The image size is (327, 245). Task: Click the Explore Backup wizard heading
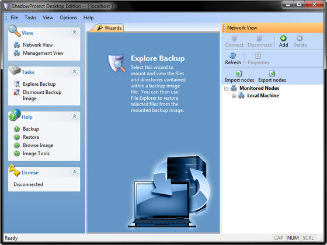pos(158,58)
